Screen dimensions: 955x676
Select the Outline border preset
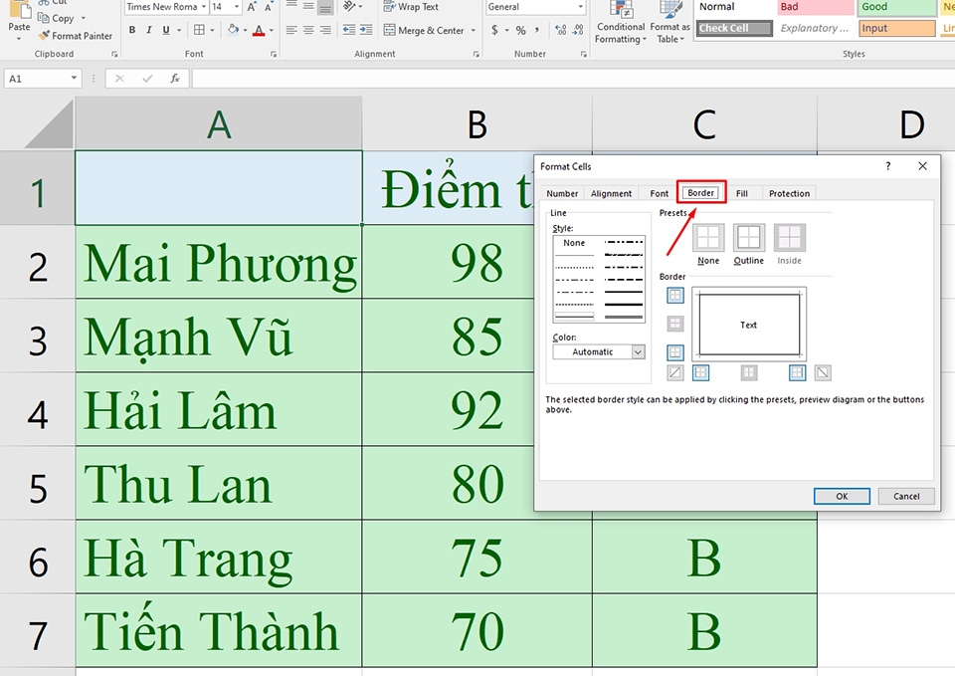point(748,238)
